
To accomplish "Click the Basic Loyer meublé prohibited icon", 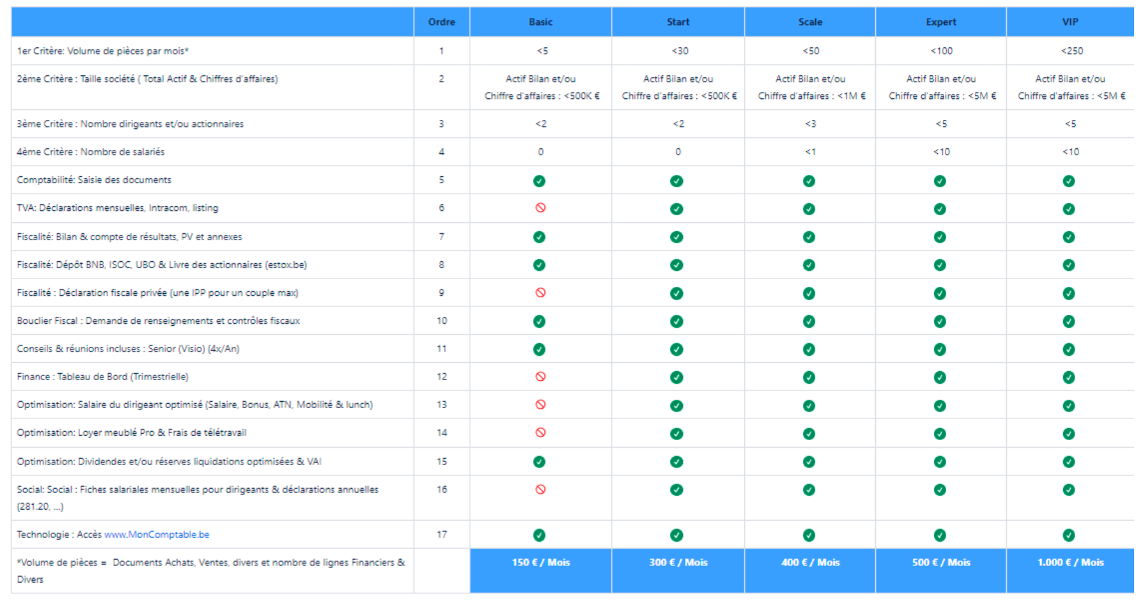I will click(540, 432).
